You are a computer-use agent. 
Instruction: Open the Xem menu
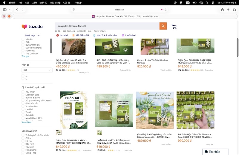click(34, 3)
